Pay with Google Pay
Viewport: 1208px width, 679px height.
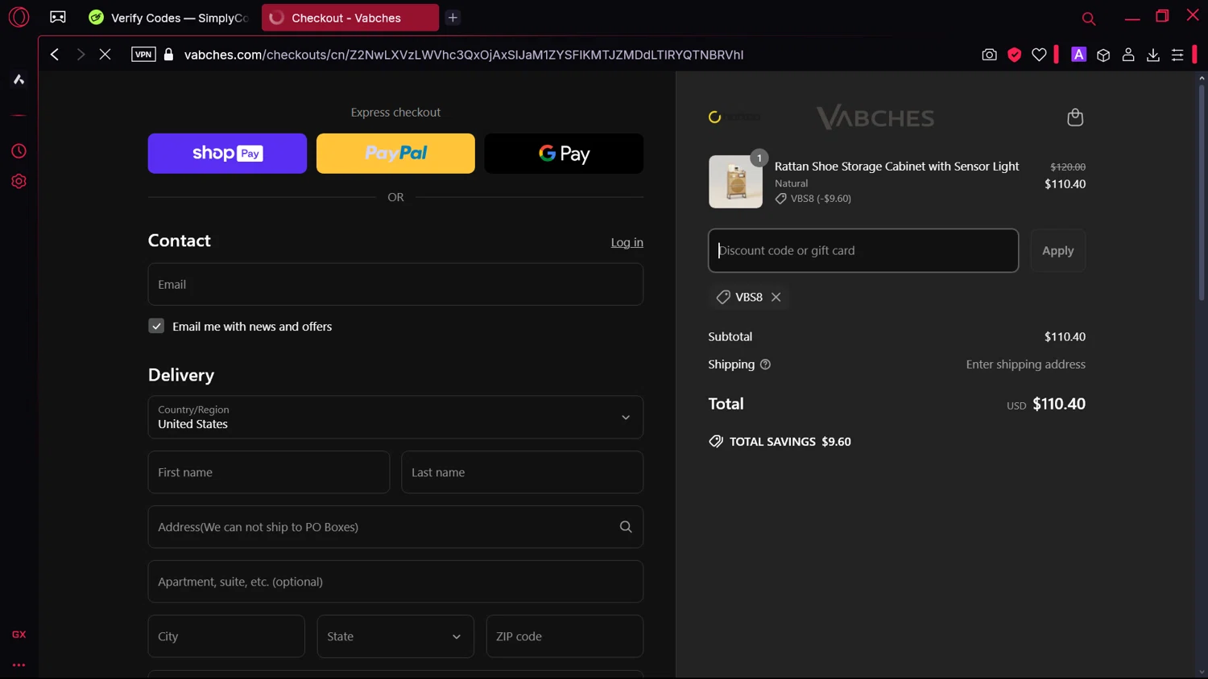point(564,153)
